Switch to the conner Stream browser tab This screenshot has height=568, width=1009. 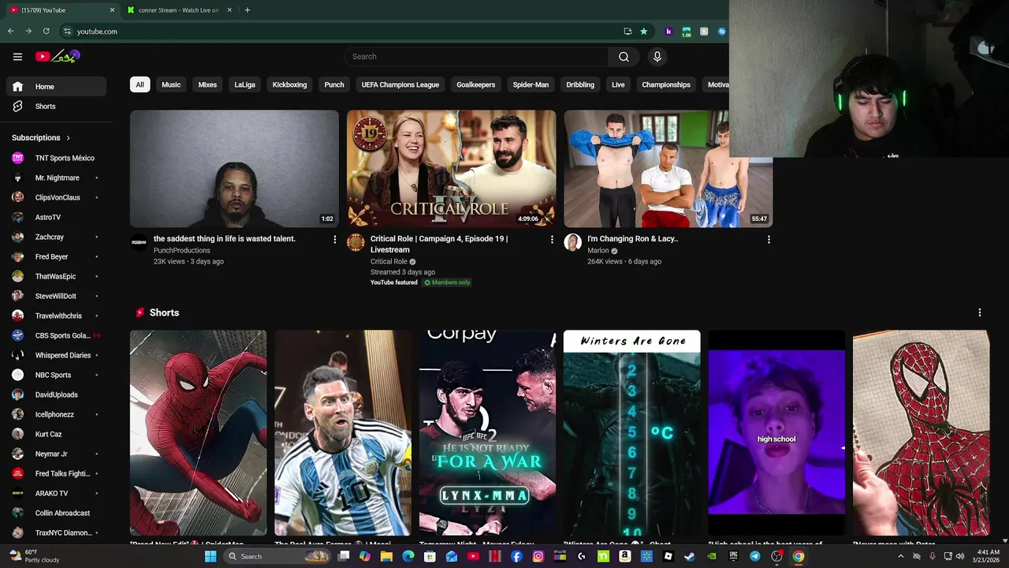point(180,10)
